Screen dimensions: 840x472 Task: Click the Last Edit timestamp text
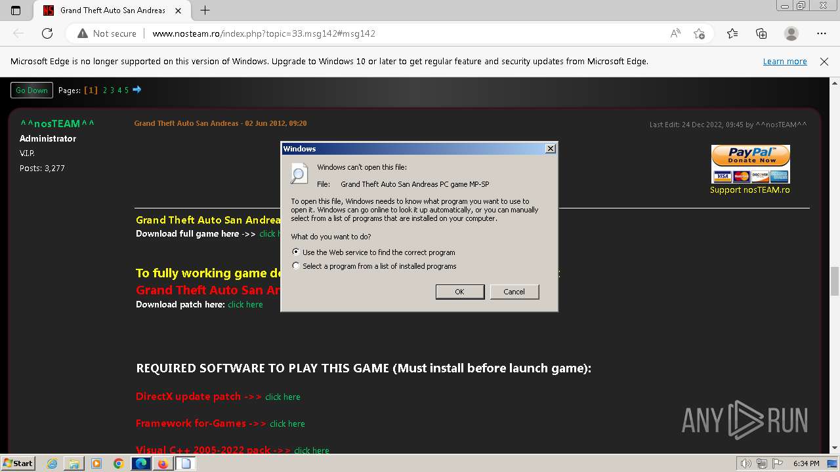[x=728, y=125]
